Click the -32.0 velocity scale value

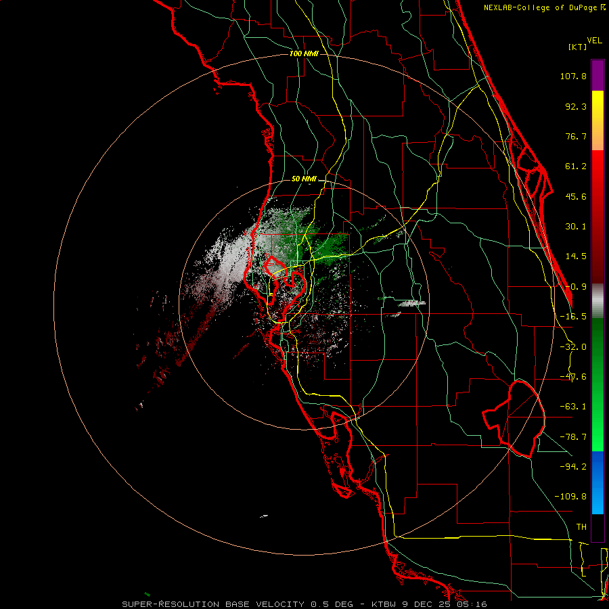tap(573, 347)
